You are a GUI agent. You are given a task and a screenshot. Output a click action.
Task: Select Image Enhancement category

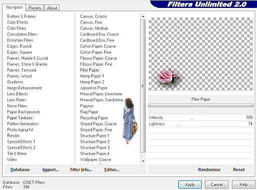pyautogui.click(x=25, y=88)
